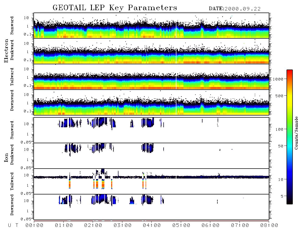Click inside the Electron Duskward spectrogram panel
This screenshot has width=298, height=230.
pos(151,51)
